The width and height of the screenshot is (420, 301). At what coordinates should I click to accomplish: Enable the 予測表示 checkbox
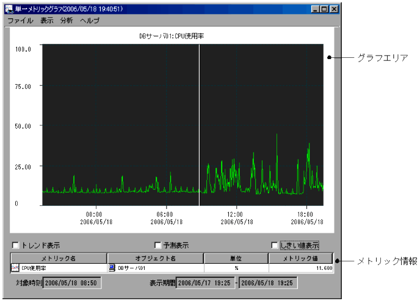157,245
